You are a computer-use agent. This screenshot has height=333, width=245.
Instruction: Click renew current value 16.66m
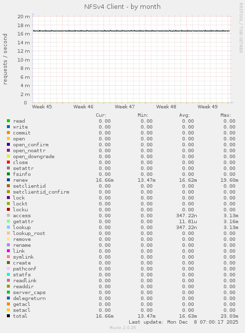coord(105,180)
